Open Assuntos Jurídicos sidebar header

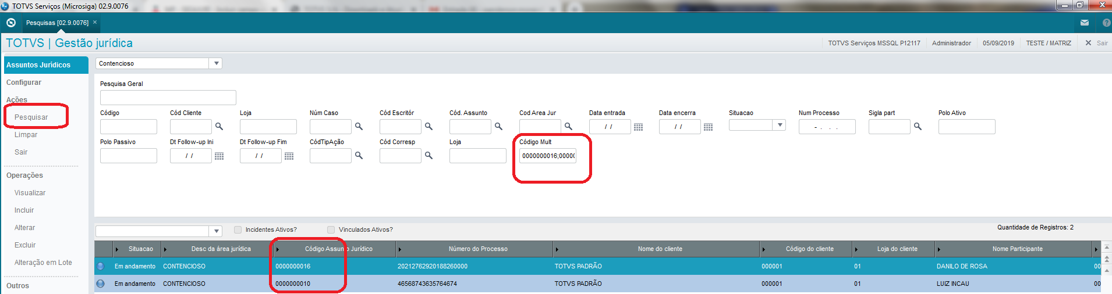(46, 65)
